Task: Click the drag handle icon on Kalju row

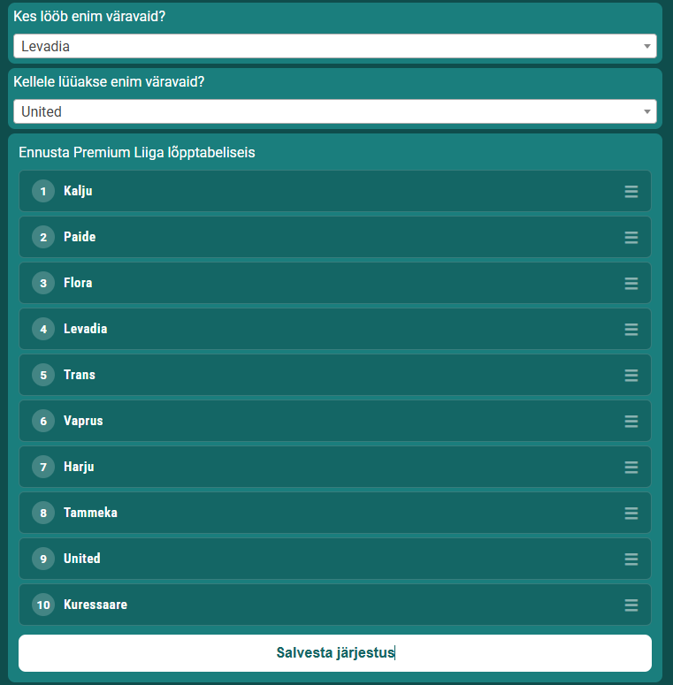Action: click(x=631, y=191)
